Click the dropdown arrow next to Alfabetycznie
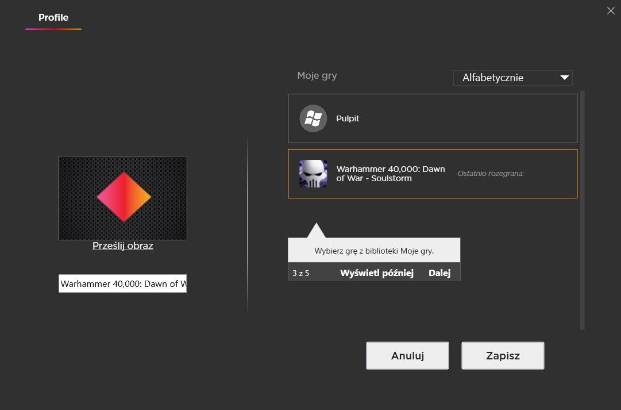 565,78
